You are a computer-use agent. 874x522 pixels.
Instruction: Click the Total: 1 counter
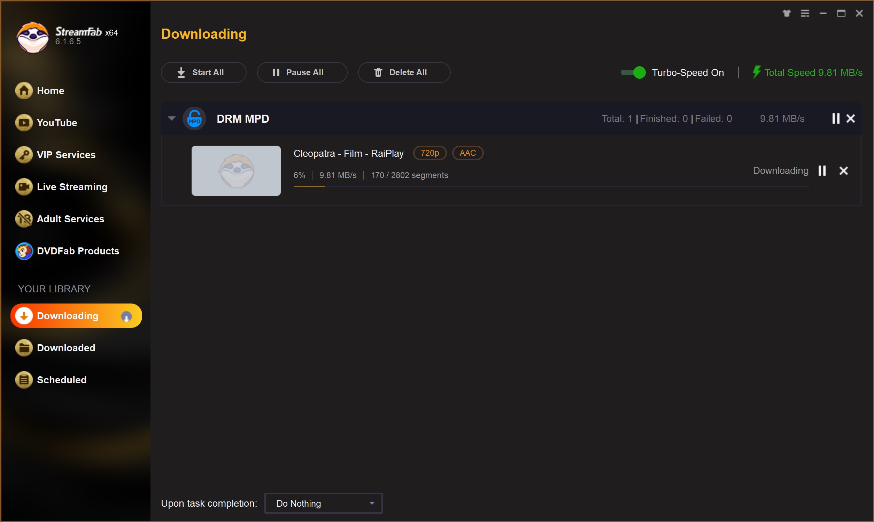[x=617, y=118]
